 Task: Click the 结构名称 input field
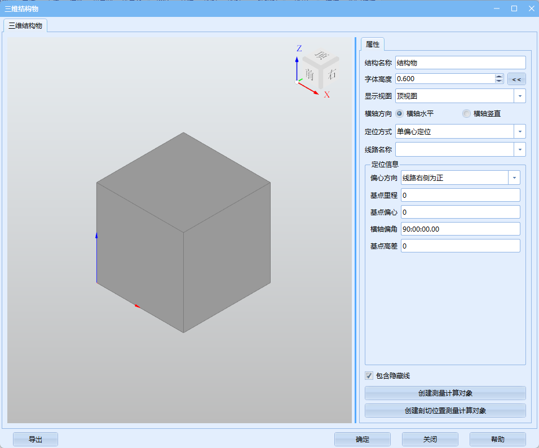point(460,63)
